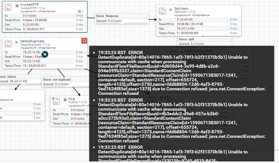The width and height of the screenshot is (279, 163).
Task: Click SplitJson Out value '15 (20.14 KB)'
Action: click(185, 29)
